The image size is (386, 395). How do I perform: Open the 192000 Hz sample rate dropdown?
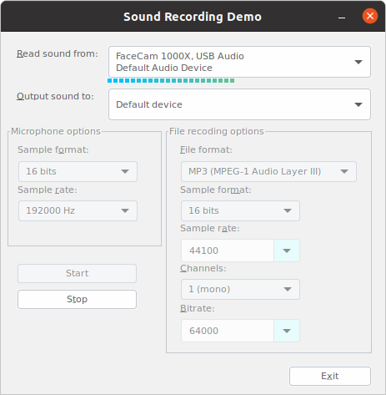(x=78, y=210)
